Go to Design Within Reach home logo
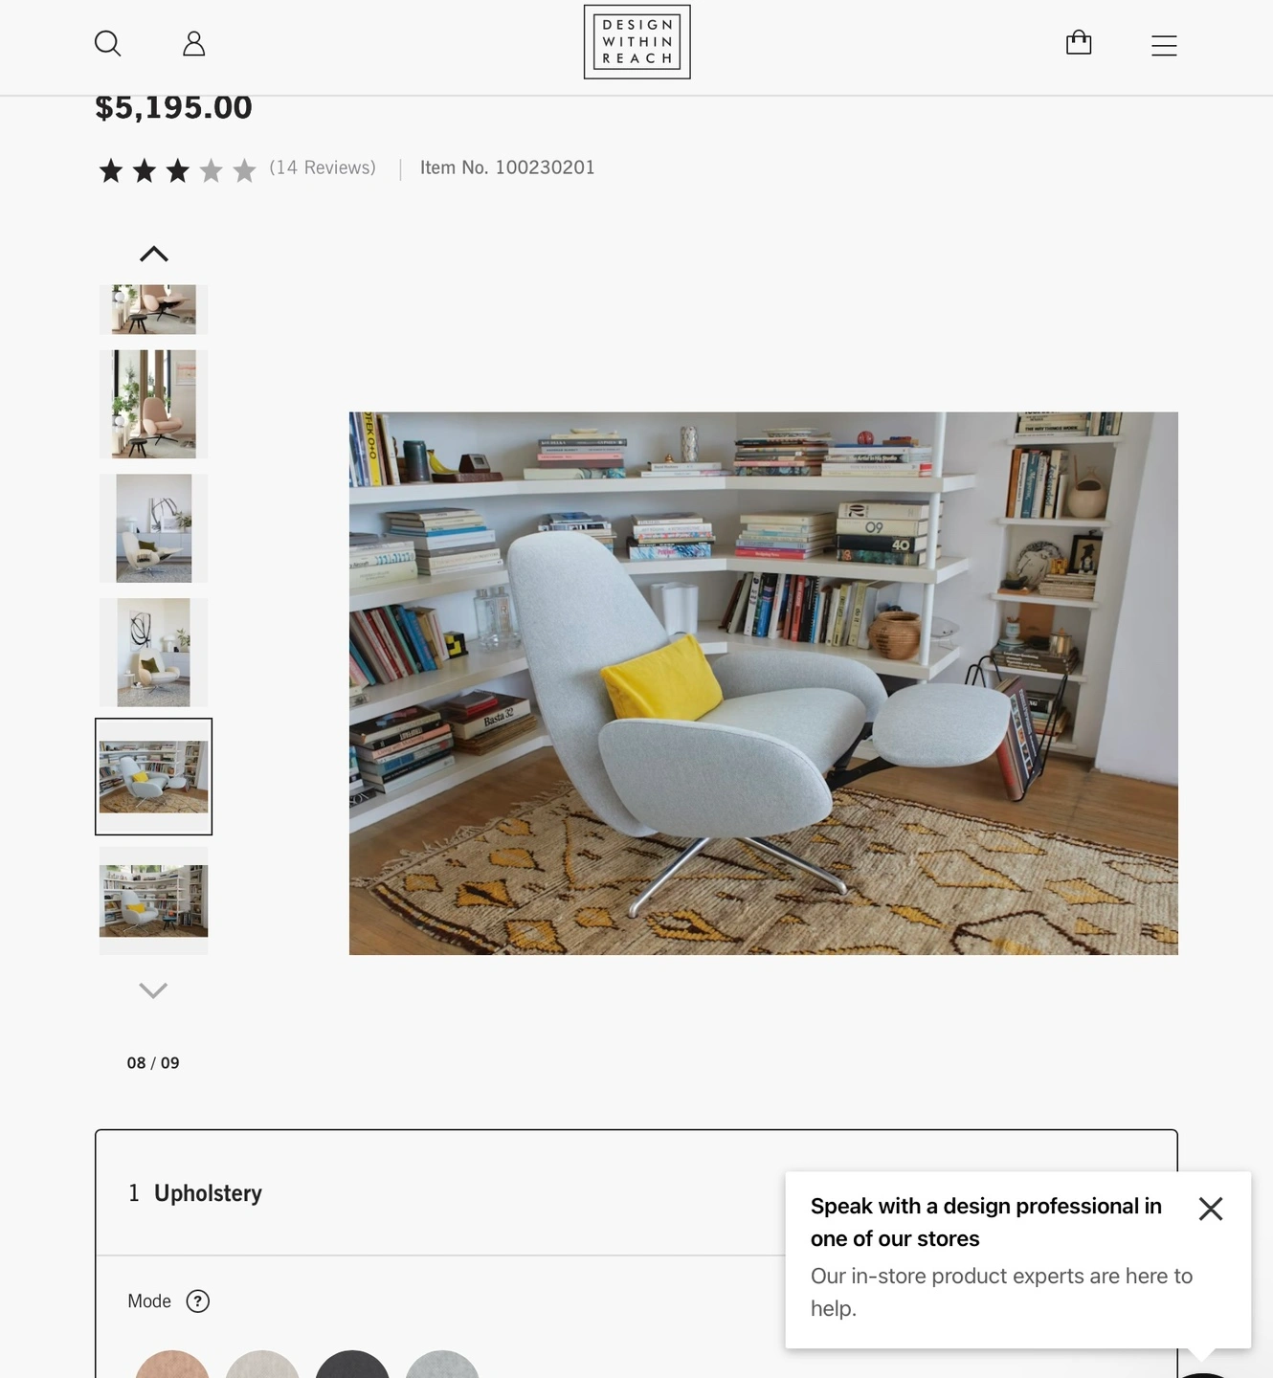The height and width of the screenshot is (1378, 1273). (x=637, y=42)
